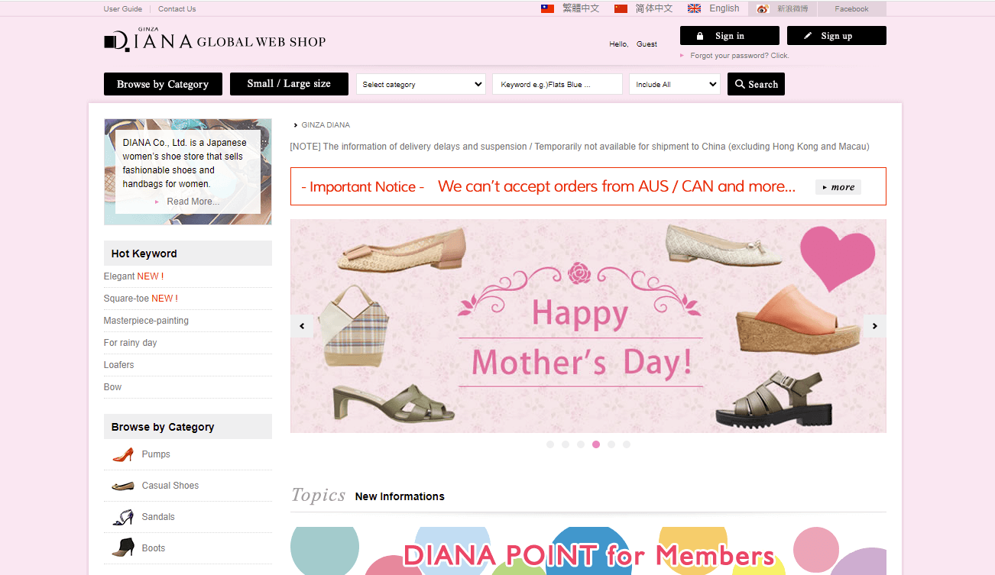Select the third carousel dot
This screenshot has width=995, height=575.
click(581, 444)
